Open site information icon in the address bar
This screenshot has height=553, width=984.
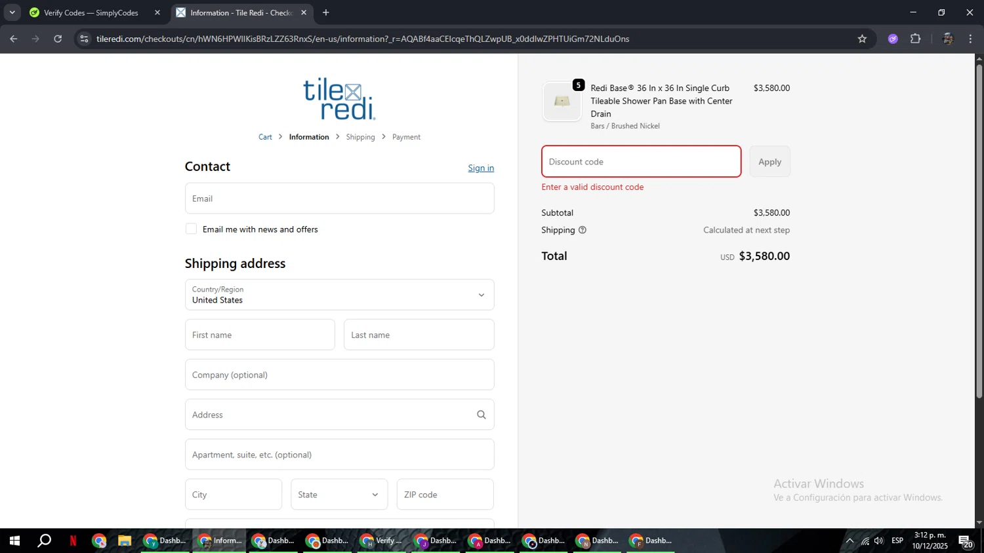point(84,39)
